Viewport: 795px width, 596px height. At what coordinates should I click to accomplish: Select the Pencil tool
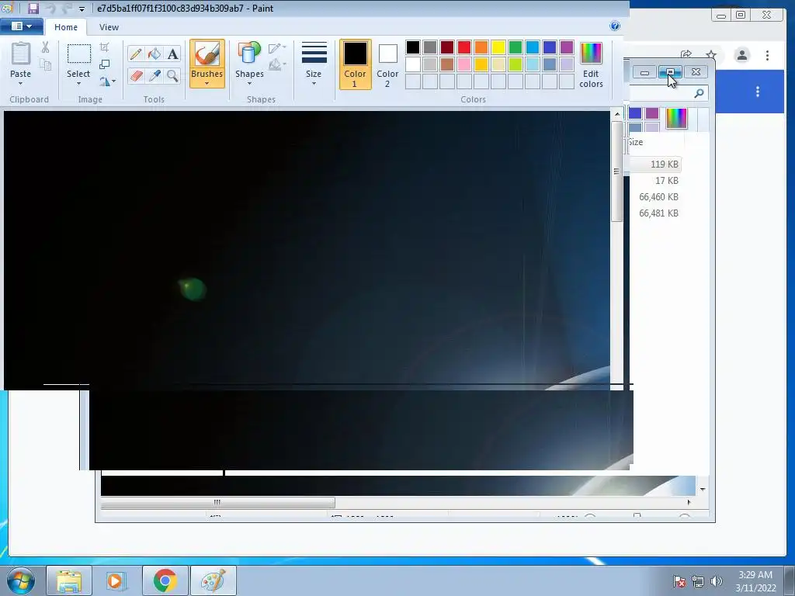[x=135, y=54]
